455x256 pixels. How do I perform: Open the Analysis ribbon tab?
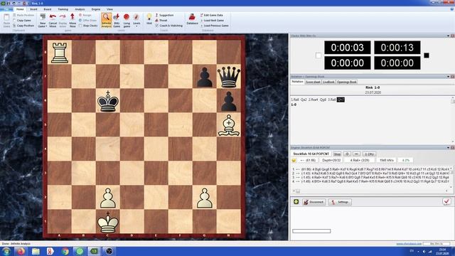80,9
